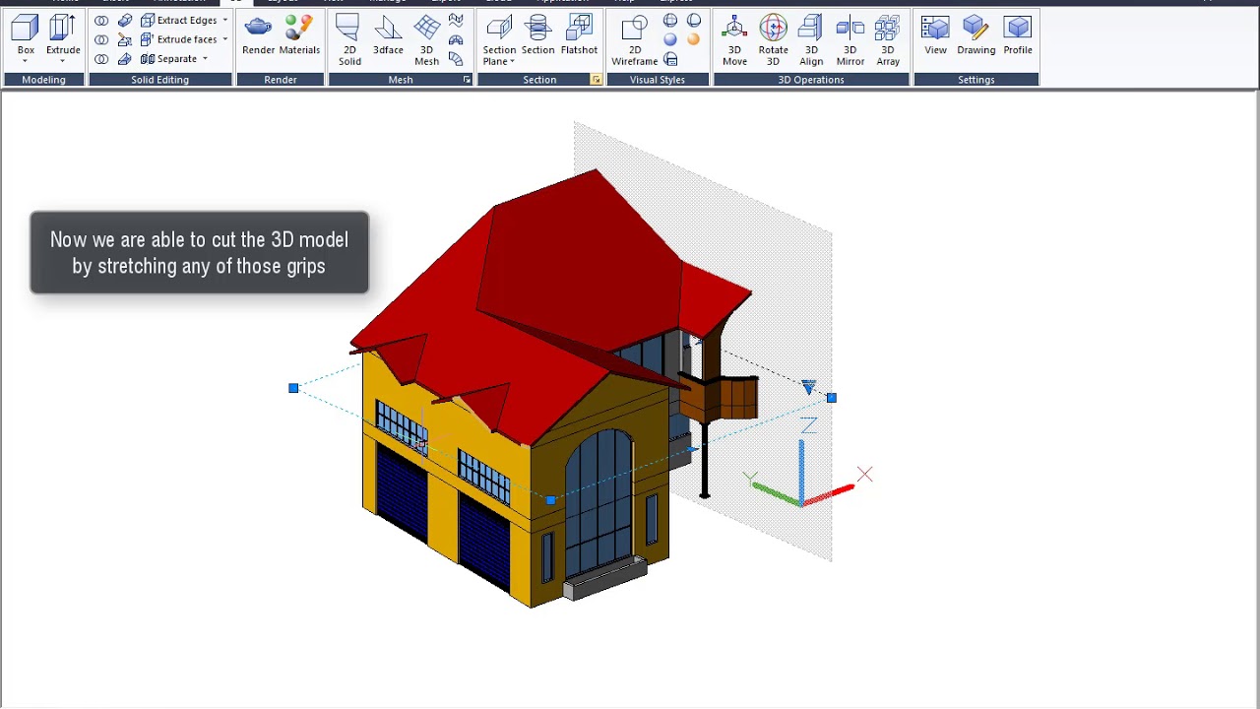Click the 3D Mirror tool
1260x709 pixels.
click(x=850, y=39)
